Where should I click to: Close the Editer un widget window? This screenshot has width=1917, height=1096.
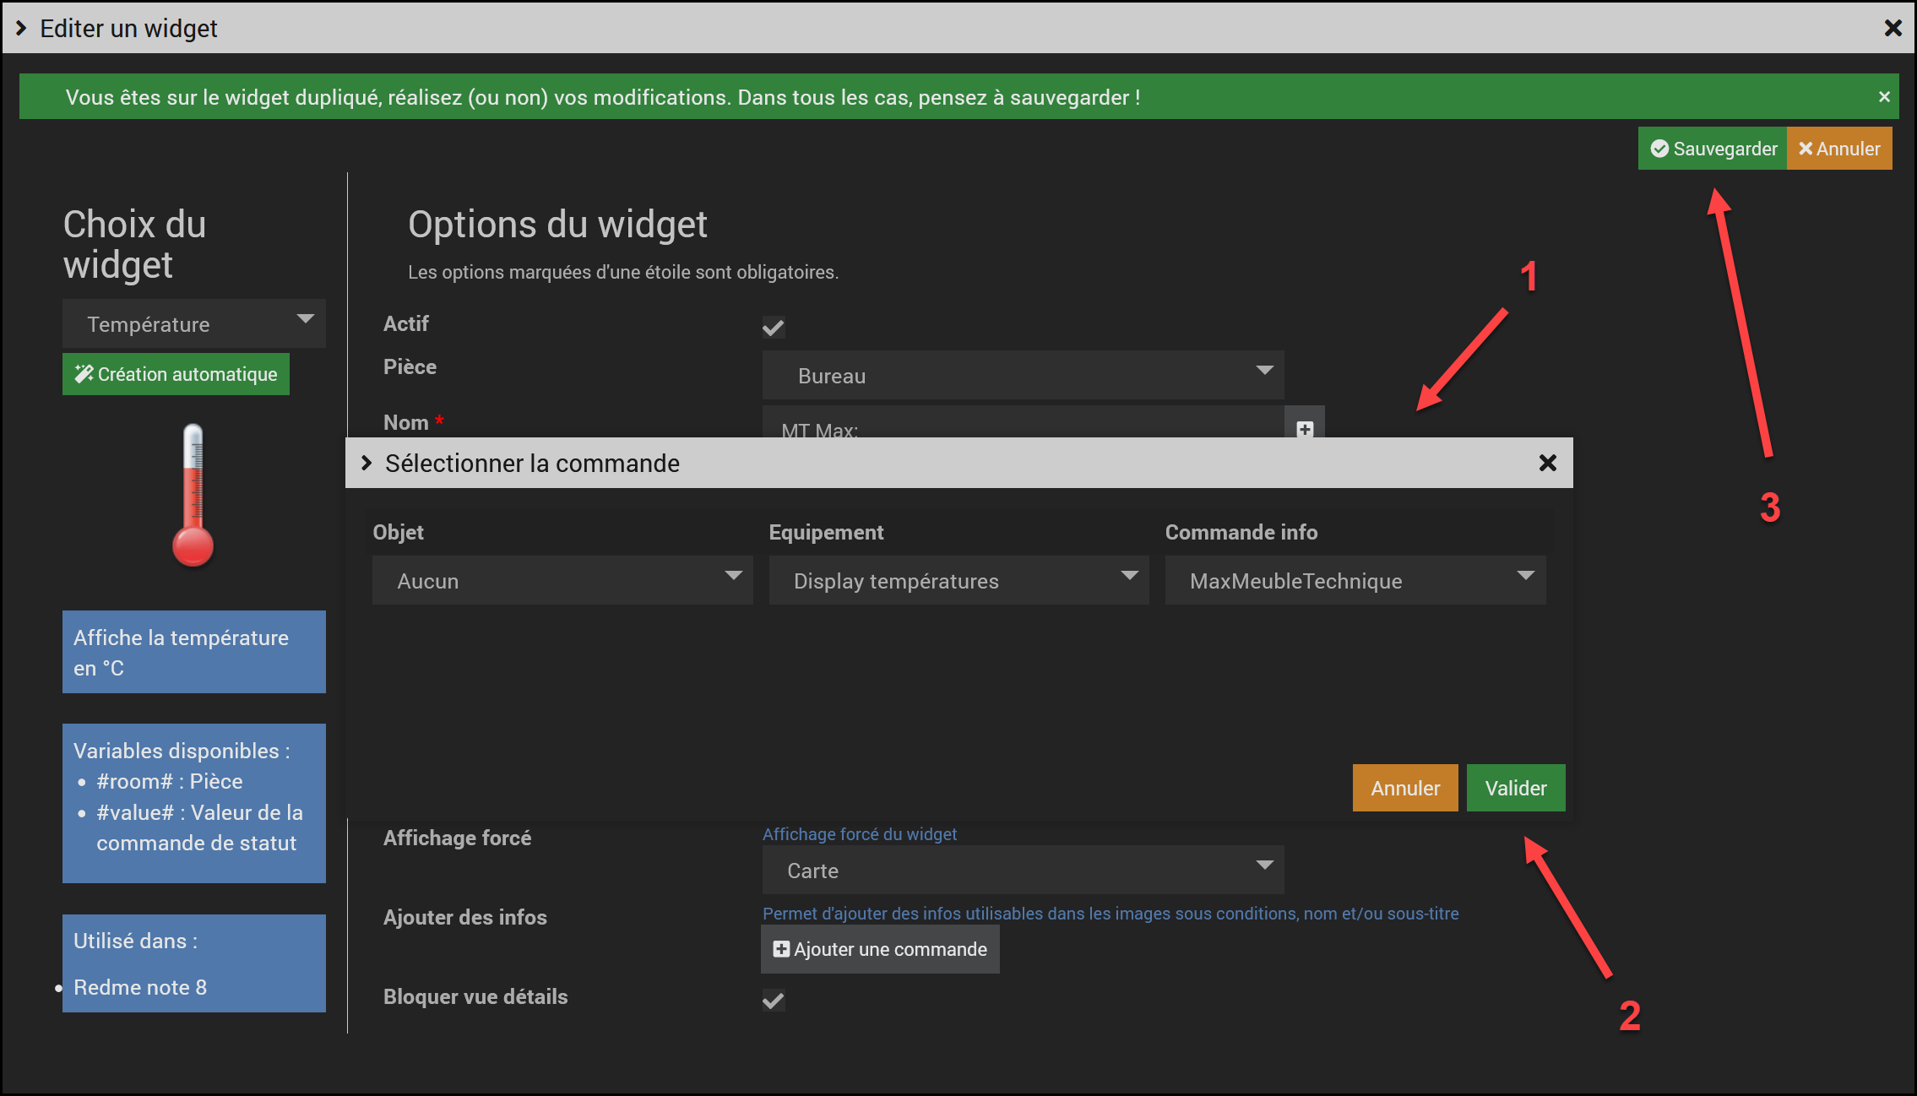tap(1893, 29)
